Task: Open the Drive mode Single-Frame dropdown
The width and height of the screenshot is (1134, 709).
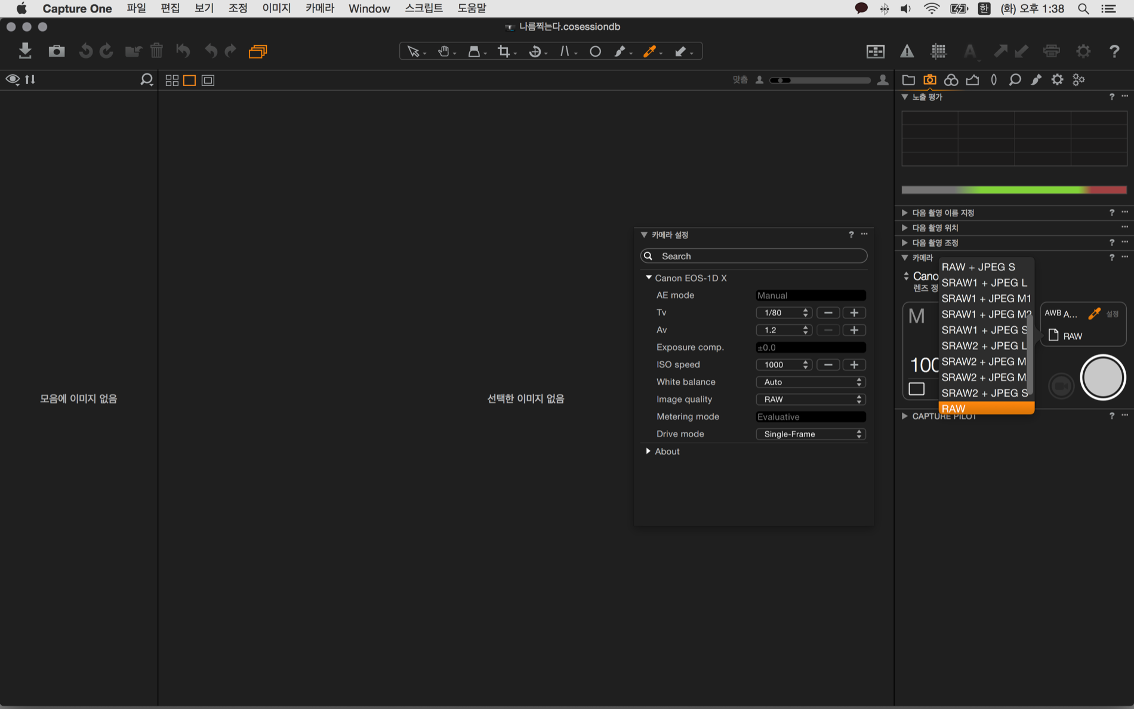Action: [x=811, y=434]
